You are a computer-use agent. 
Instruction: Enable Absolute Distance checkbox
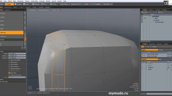coord(9,69)
